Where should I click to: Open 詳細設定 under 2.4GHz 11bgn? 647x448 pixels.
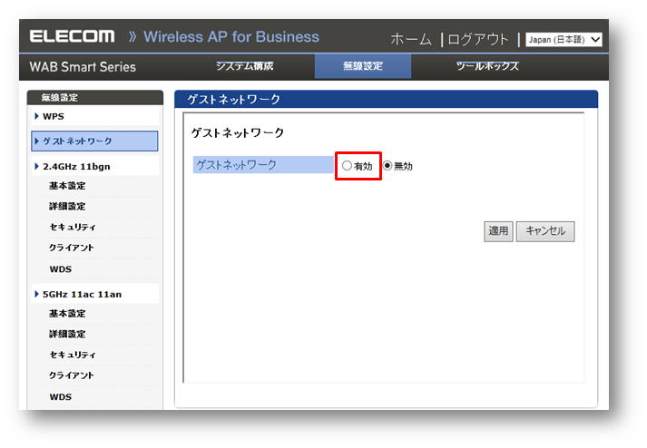tap(67, 206)
